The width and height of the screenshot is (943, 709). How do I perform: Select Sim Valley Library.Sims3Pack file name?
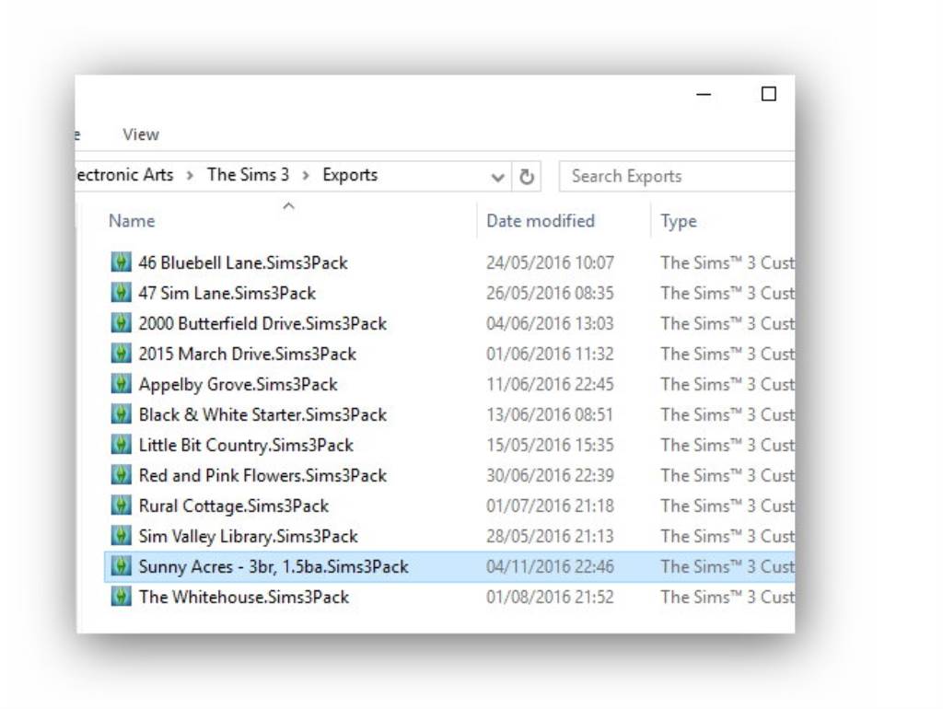248,536
